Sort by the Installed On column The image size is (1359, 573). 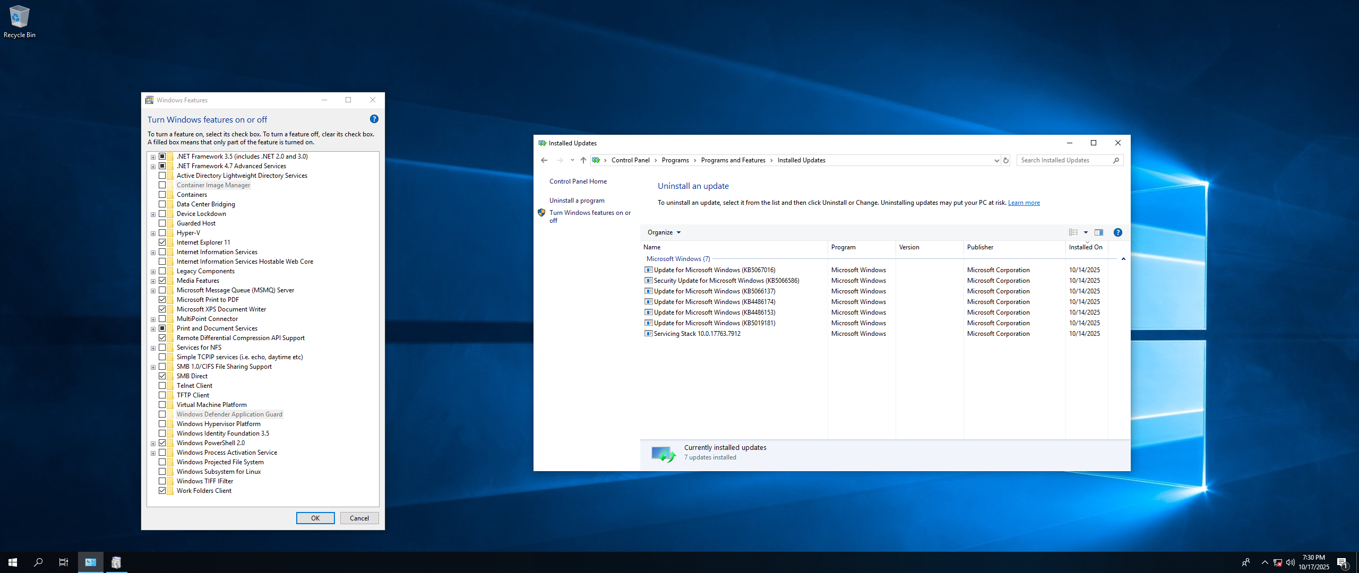[x=1085, y=247]
